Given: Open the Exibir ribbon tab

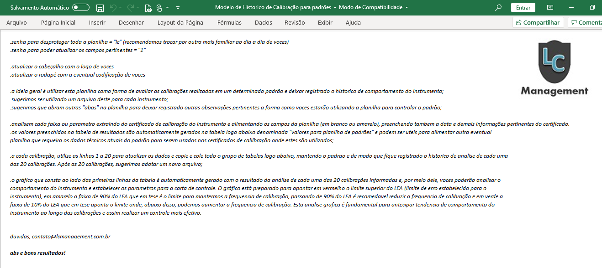Looking at the screenshot, I should point(325,22).
